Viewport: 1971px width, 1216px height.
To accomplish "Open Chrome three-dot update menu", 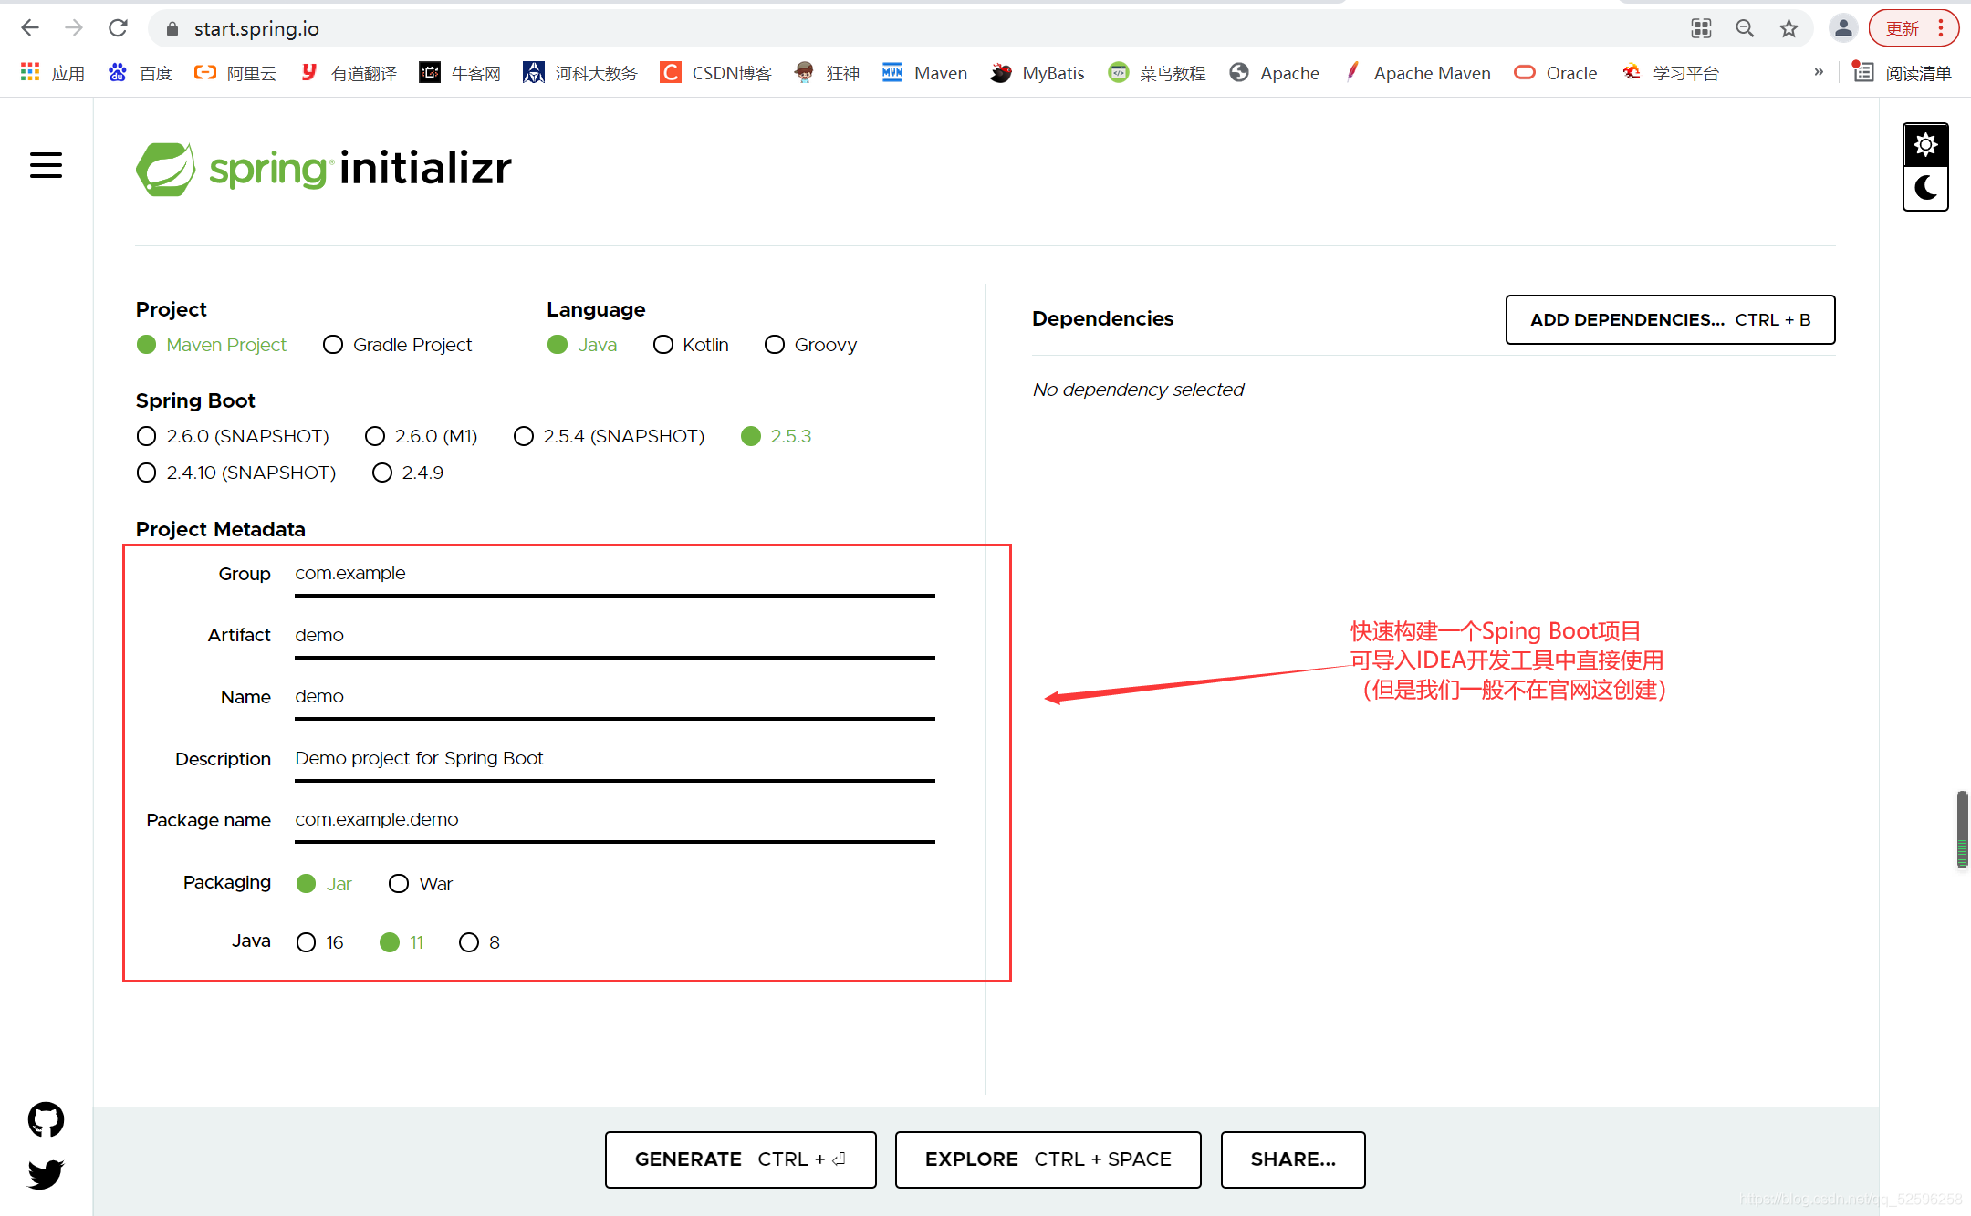I will tap(1941, 28).
